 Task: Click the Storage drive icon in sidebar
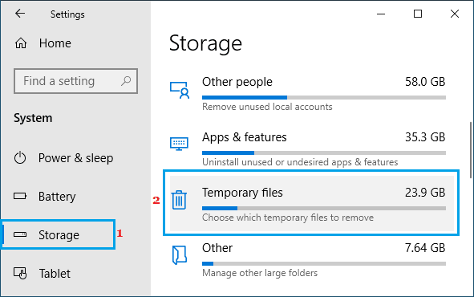click(x=20, y=234)
